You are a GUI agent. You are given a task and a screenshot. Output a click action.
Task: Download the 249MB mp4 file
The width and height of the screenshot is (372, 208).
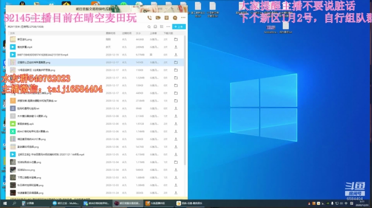[176, 47]
